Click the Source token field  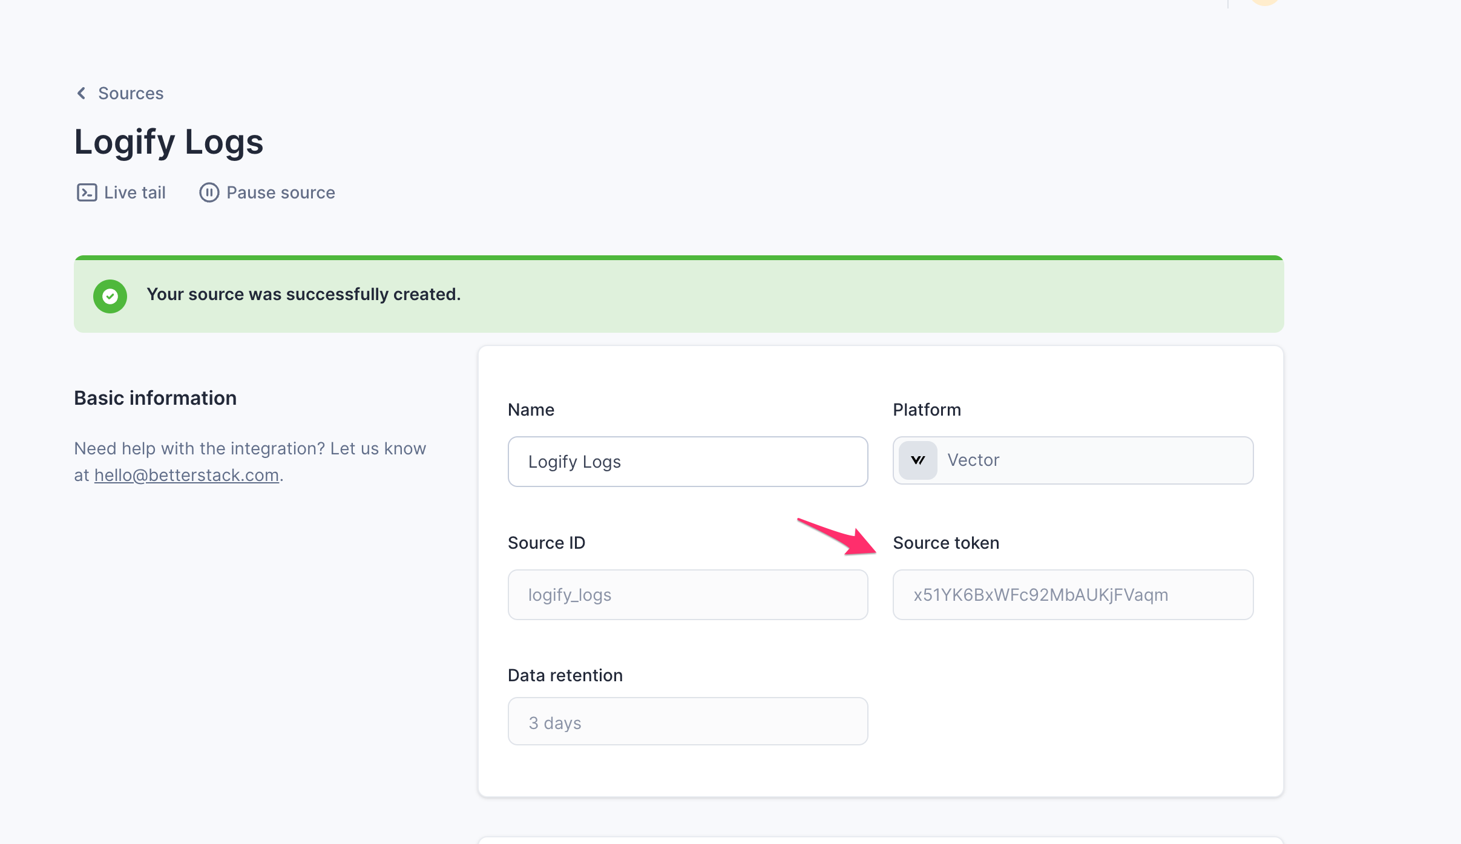click(1072, 595)
